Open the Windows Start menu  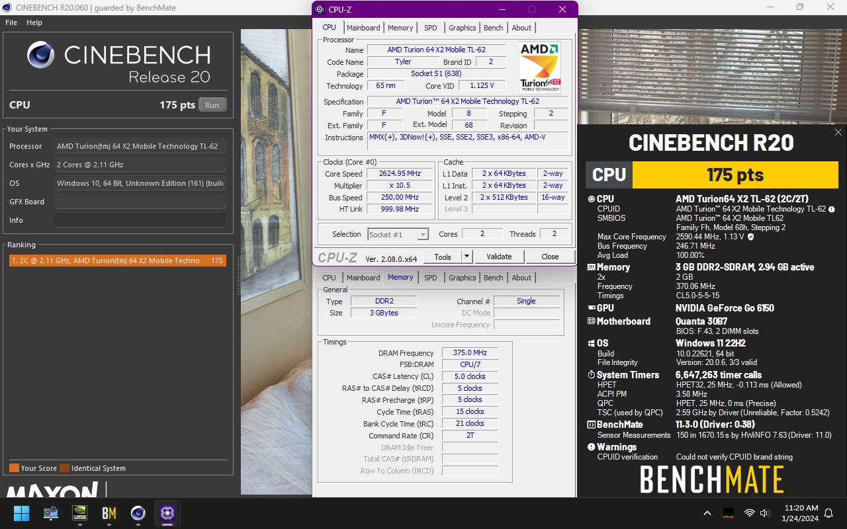[x=21, y=513]
